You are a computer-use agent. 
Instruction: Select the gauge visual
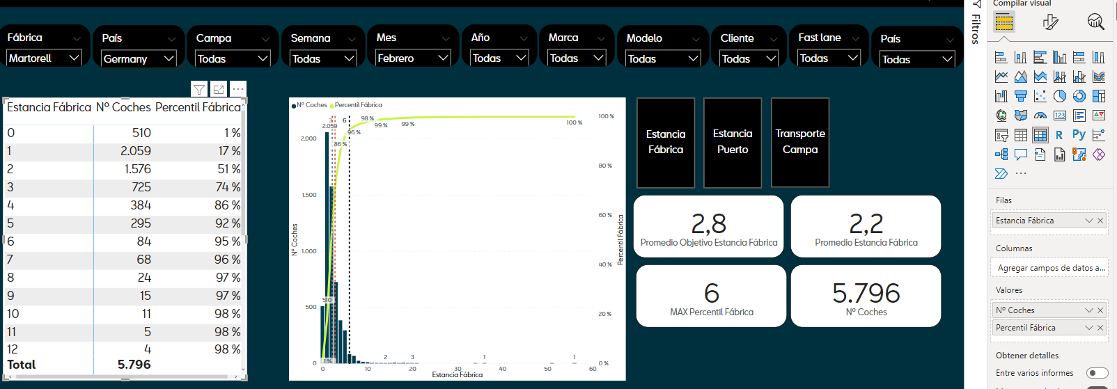(1040, 116)
